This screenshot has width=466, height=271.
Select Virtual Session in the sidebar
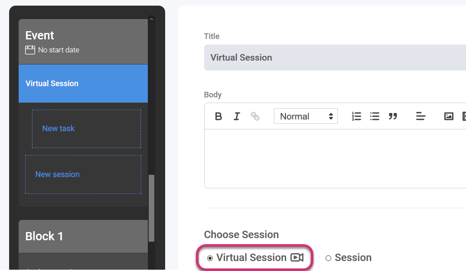(x=83, y=84)
